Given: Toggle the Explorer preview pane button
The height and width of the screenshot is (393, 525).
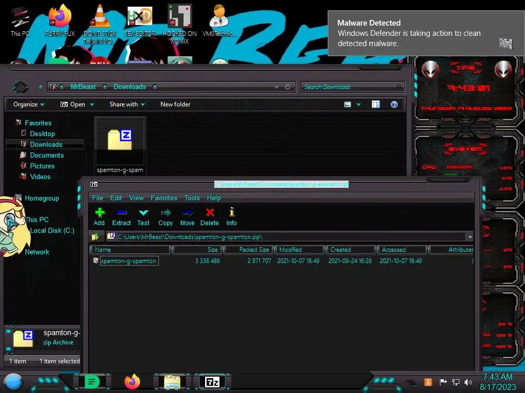Looking at the screenshot, I should tap(376, 104).
